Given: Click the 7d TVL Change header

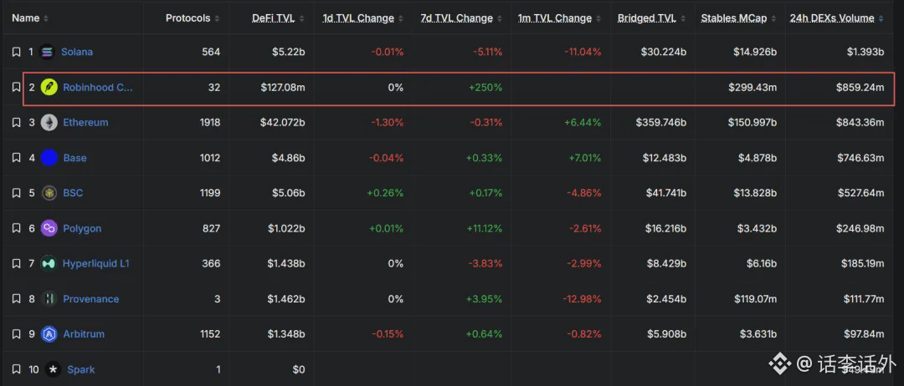Looking at the screenshot, I should (x=457, y=18).
